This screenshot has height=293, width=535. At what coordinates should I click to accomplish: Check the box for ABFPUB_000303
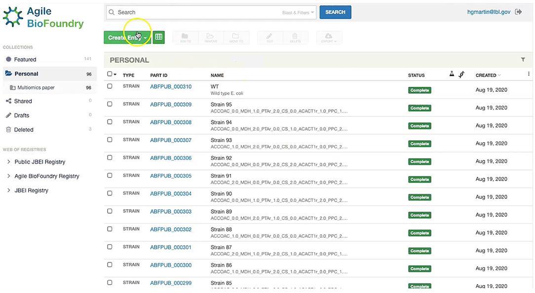(110, 211)
